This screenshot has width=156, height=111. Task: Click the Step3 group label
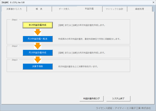pos(14,60)
